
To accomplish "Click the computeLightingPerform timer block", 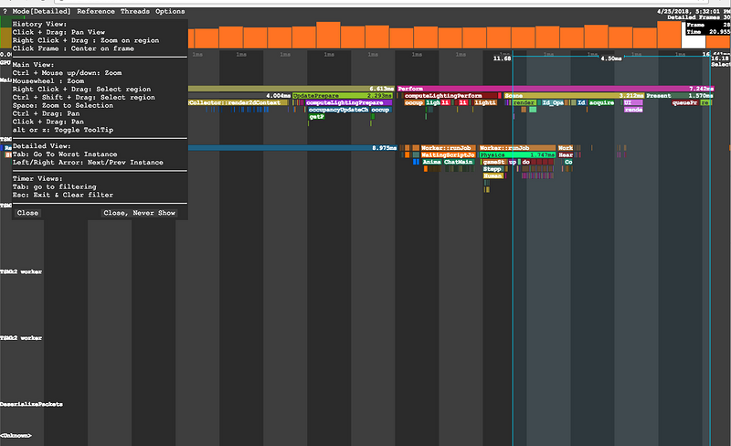I will pyautogui.click(x=450, y=96).
